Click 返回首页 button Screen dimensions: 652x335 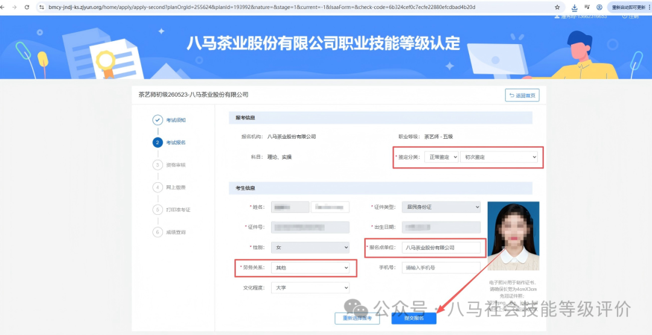pyautogui.click(x=522, y=95)
